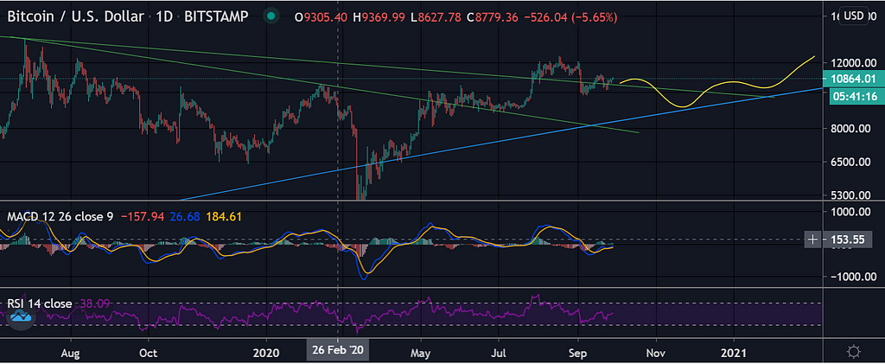Select the RSI 14 close legend
Viewport: 885px width, 364px height.
pyautogui.click(x=39, y=304)
